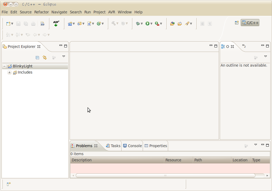Click the Collapse All icon in Project Explorer
The image size is (272, 191).
[37, 58]
